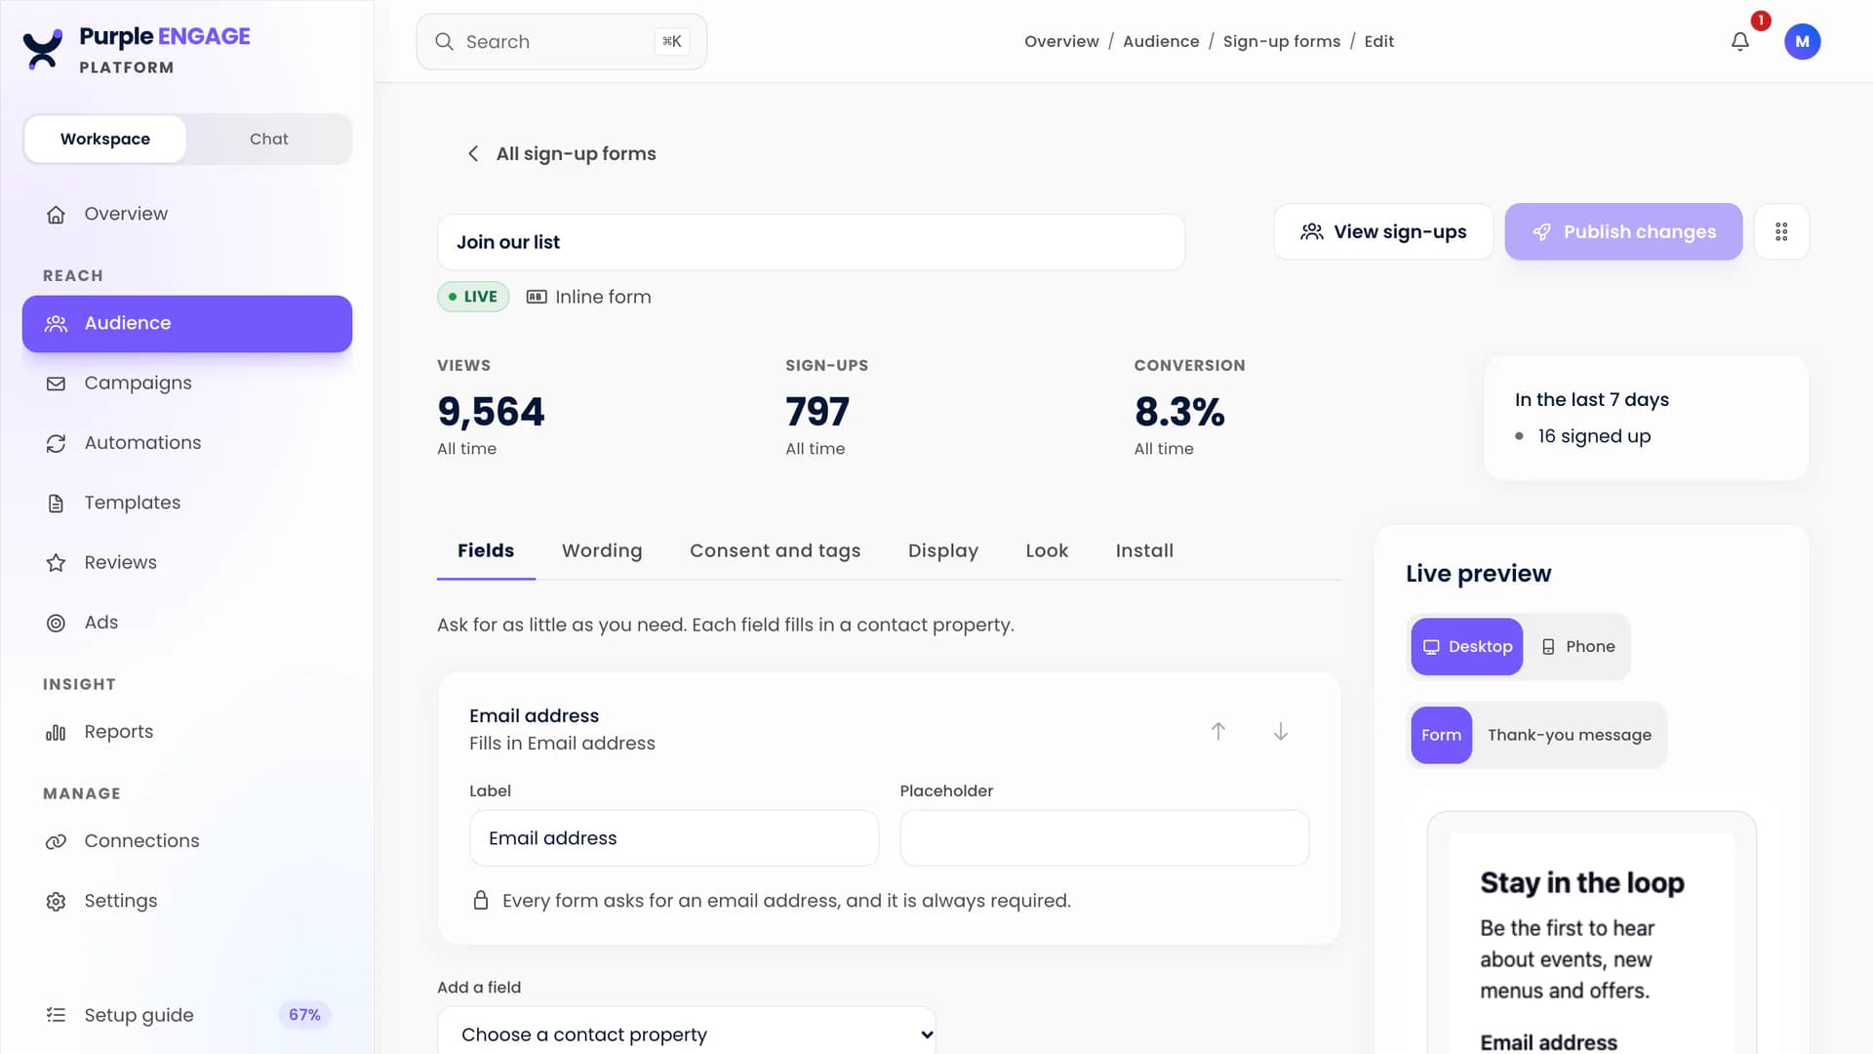Viewport: 1873px width, 1054px height.
Task: Open the 67% setup progress badge
Action: 304,1015
